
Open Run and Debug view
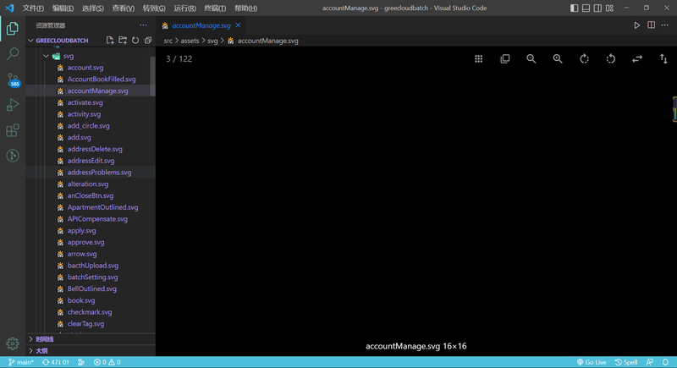13,105
